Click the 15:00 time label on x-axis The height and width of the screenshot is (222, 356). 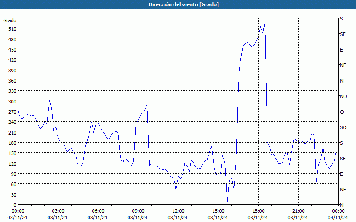(218, 211)
